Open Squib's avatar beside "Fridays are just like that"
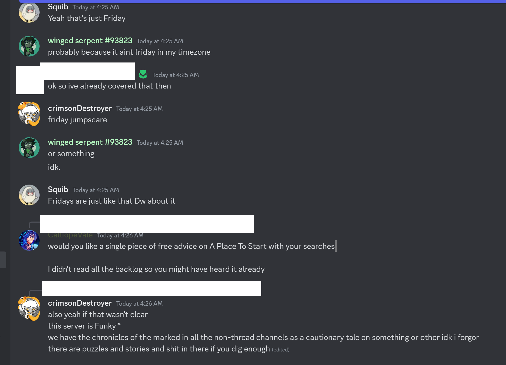Image resolution: width=506 pixels, height=365 pixels. [x=29, y=195]
